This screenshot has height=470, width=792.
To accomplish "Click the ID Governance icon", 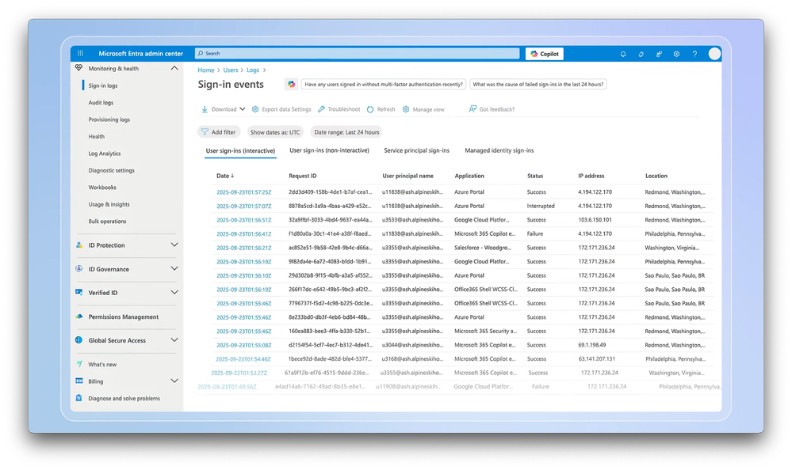I will (x=78, y=268).
